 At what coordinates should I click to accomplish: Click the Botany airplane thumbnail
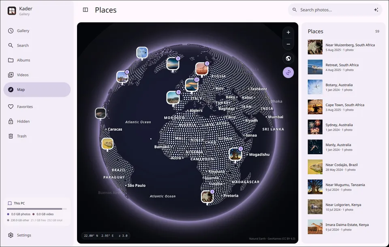pos(315,87)
